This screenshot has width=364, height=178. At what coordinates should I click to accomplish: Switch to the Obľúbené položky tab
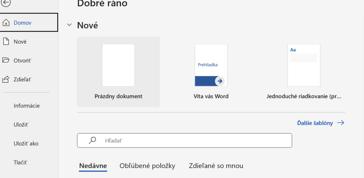(148, 166)
